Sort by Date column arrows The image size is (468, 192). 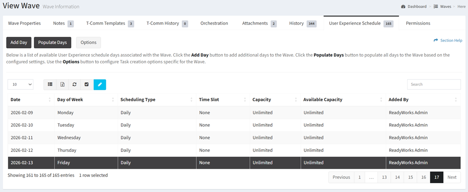[x=50, y=100]
